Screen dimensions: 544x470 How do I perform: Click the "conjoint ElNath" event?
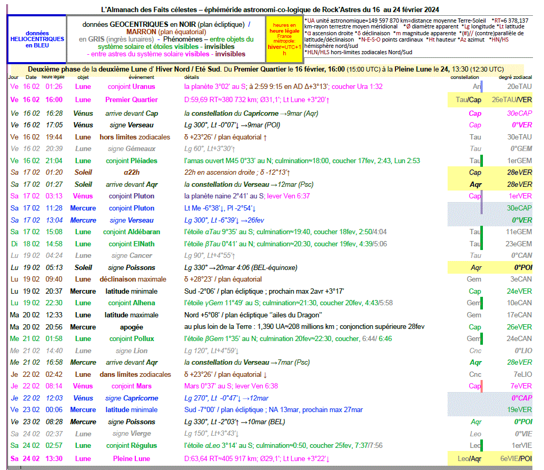[x=132, y=244]
